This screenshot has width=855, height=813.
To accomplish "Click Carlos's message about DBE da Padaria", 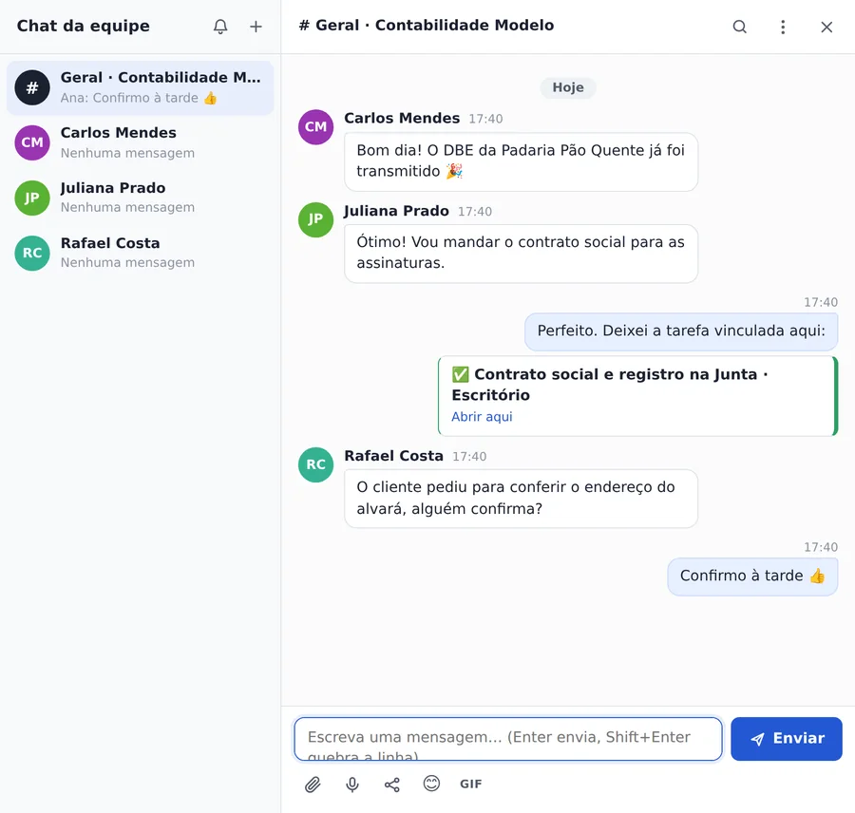I will 521,161.
